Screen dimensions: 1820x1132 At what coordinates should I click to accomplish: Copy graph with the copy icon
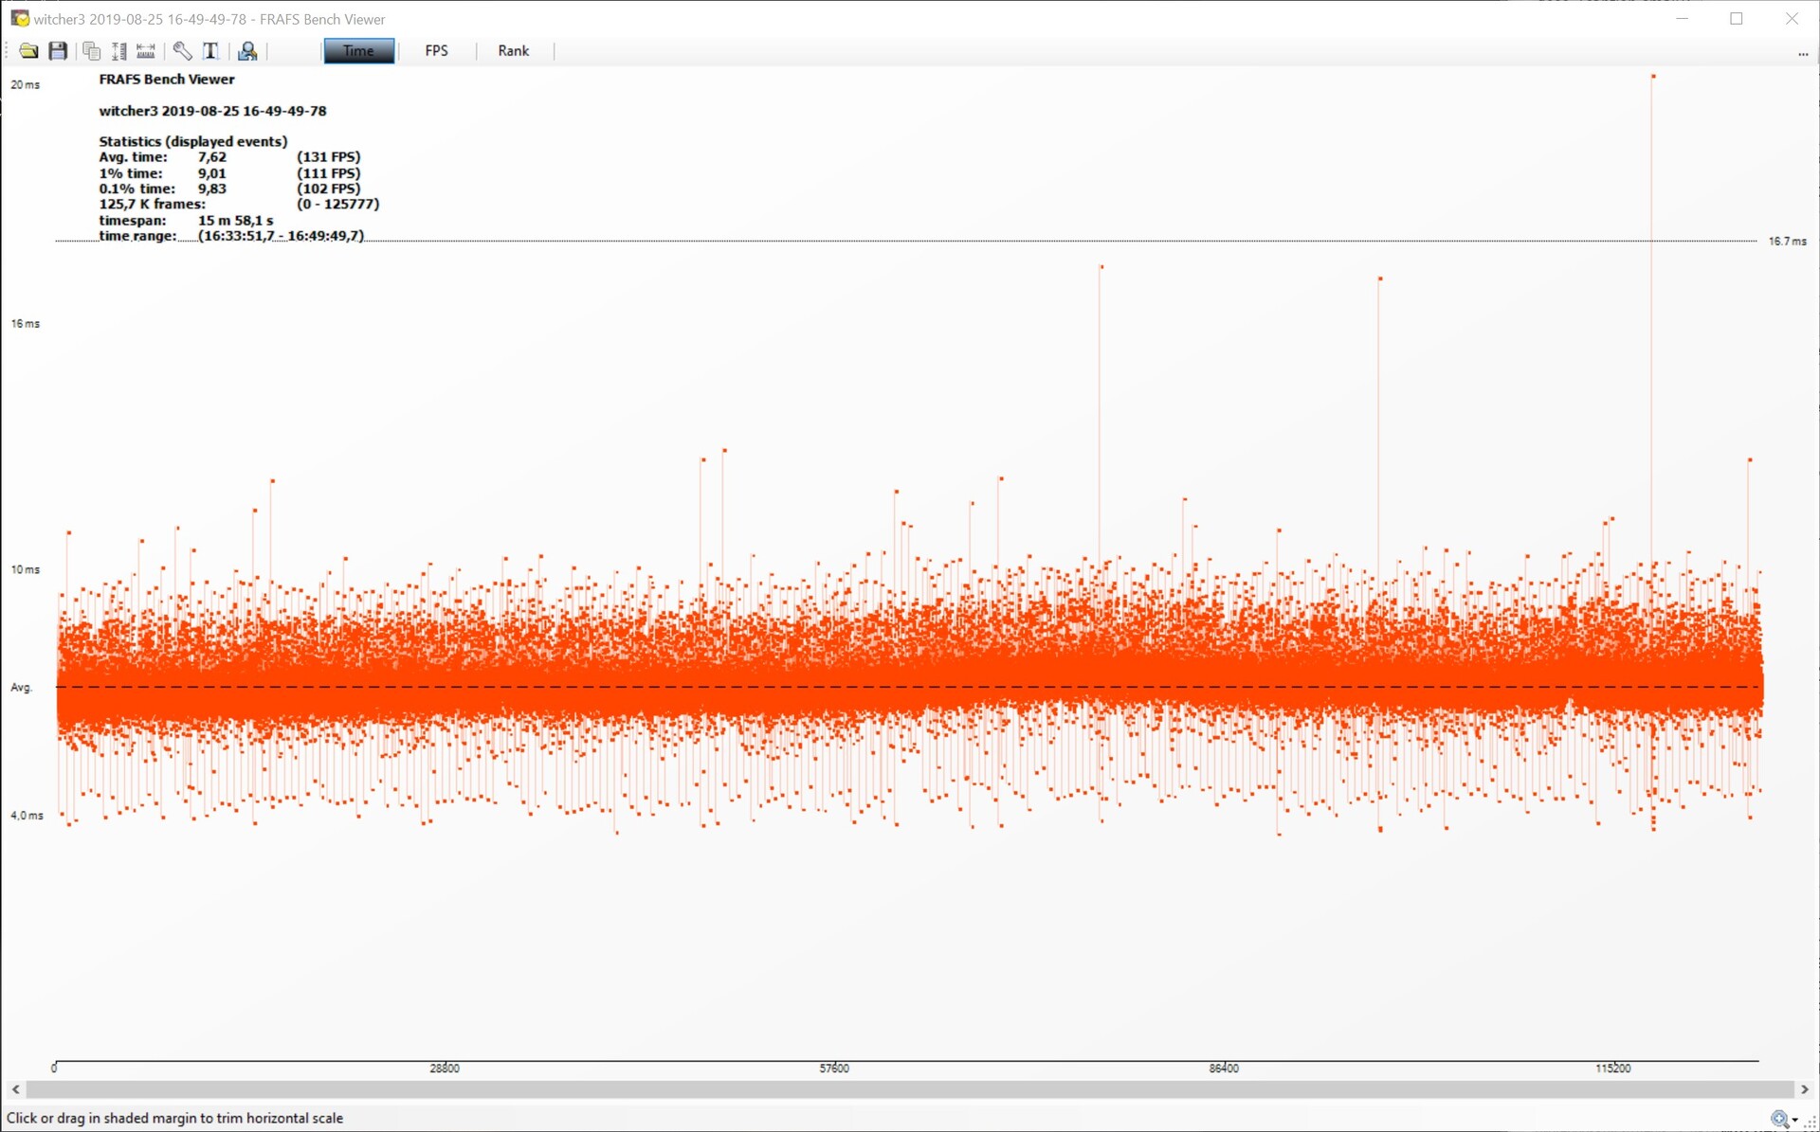91,51
